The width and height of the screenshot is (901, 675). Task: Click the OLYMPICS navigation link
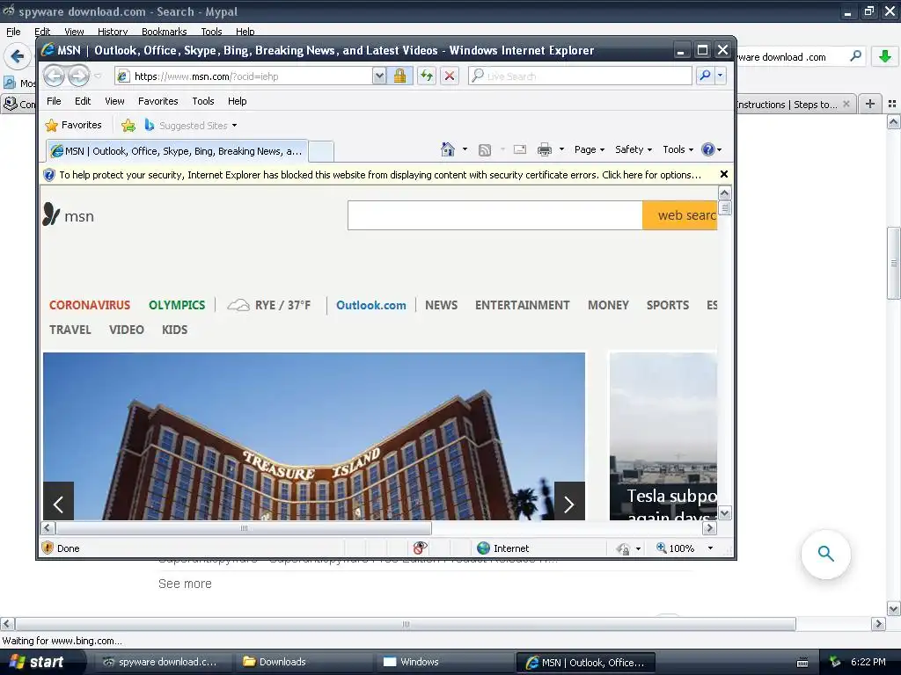click(177, 305)
